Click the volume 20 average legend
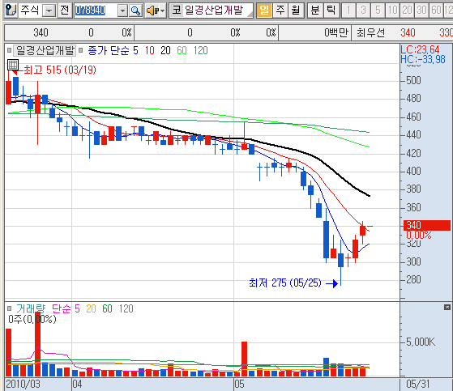453x391 pixels. 91,308
